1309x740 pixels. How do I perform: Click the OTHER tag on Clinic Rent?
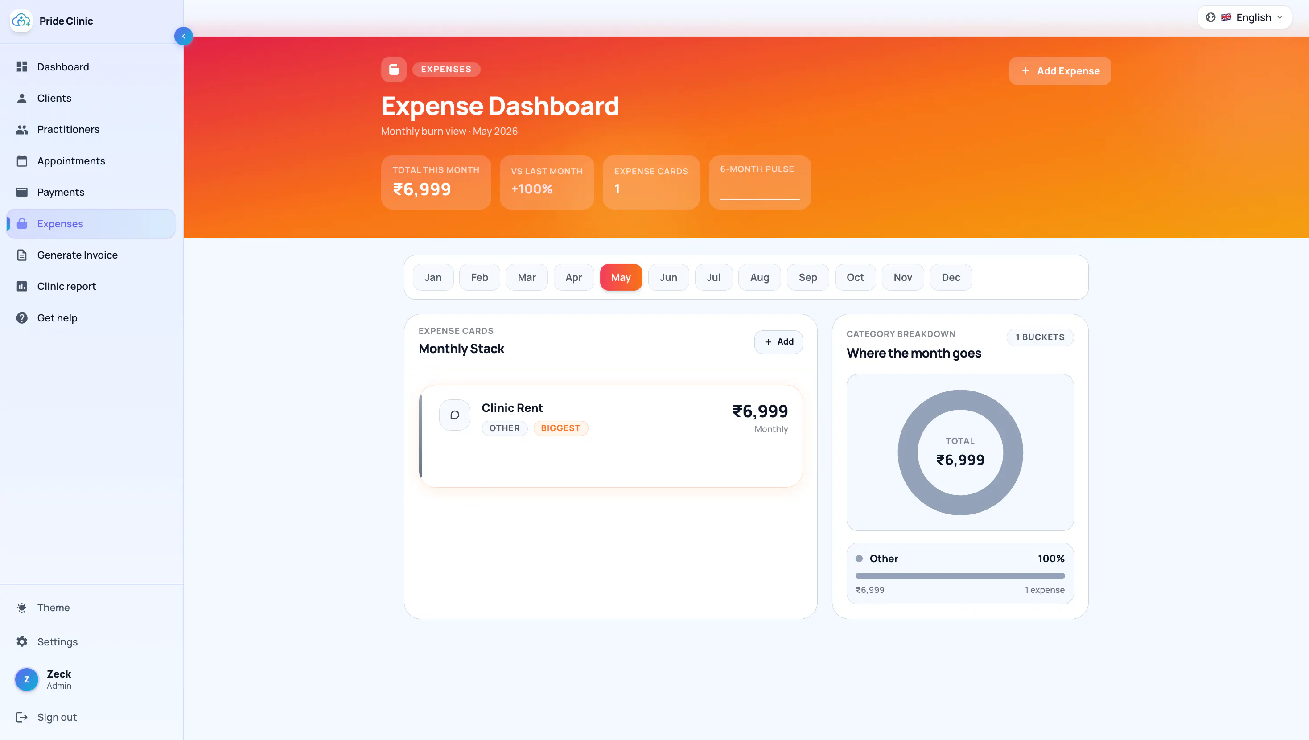[505, 428]
